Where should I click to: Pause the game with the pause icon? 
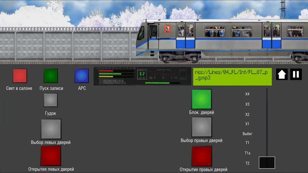point(296,74)
